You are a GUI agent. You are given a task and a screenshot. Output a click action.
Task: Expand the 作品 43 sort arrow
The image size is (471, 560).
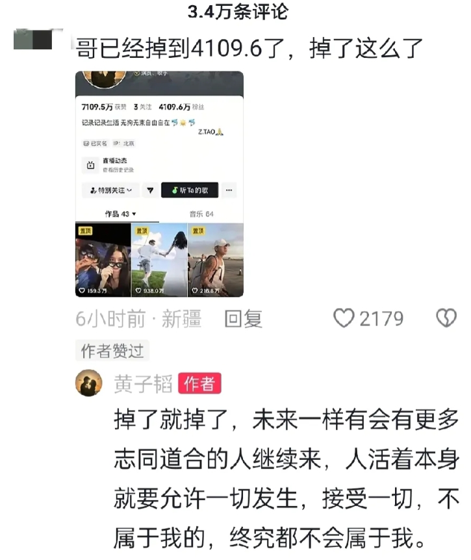point(134,214)
